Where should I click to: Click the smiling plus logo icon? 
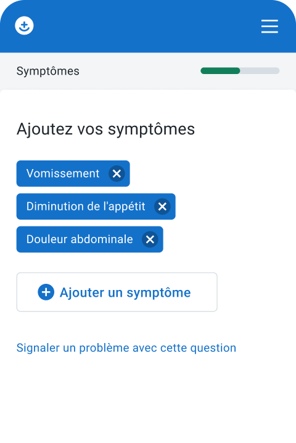tap(24, 26)
